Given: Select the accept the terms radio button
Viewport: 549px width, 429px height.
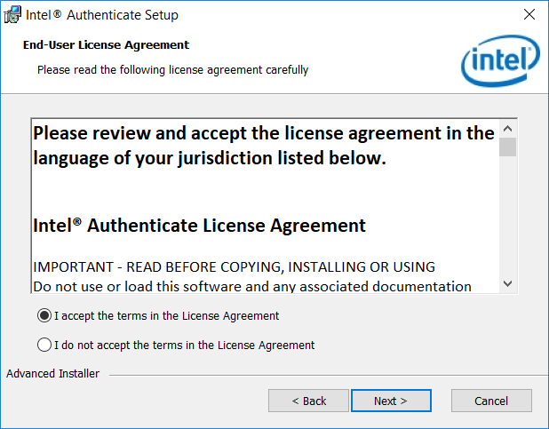Looking at the screenshot, I should tap(44, 315).
